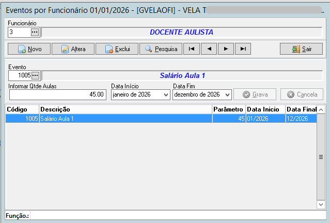Click the Cancela button
The height and width of the screenshot is (223, 330).
(302, 94)
